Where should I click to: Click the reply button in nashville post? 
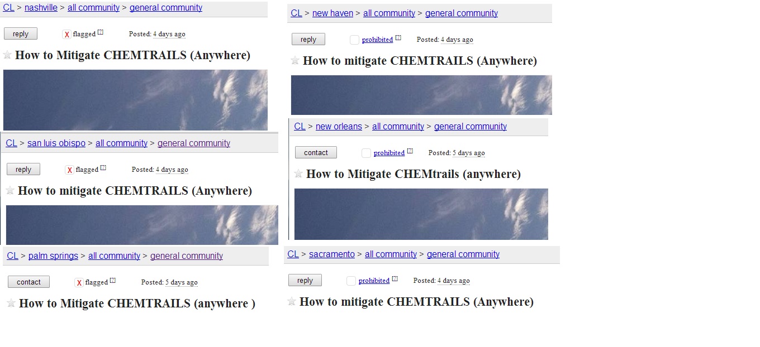pos(21,34)
